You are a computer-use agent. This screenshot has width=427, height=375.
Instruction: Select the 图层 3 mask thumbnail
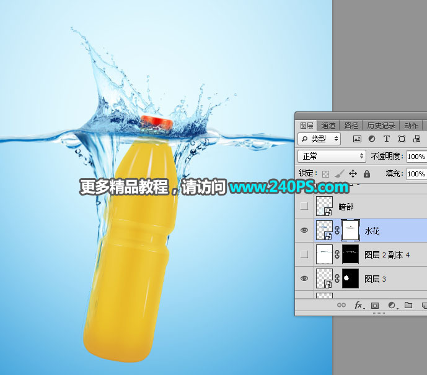point(351,278)
